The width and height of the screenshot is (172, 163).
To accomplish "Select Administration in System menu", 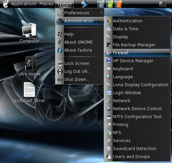I will click(80, 21).
